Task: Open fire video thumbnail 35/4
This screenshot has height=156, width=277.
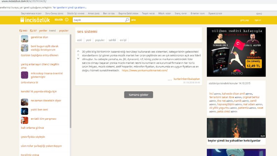Action: point(236,128)
